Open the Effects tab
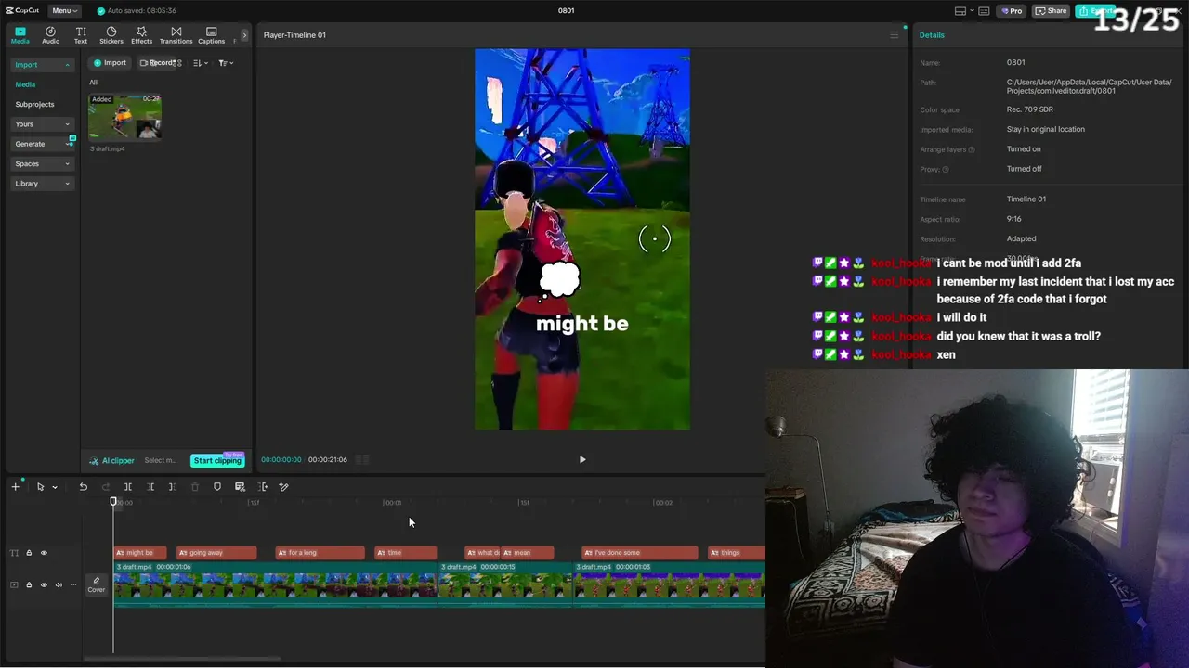The image size is (1189, 668). click(141, 35)
